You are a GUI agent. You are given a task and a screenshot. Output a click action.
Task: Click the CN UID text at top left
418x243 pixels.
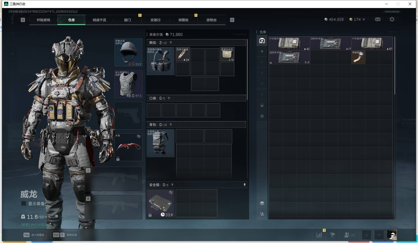click(x=43, y=11)
